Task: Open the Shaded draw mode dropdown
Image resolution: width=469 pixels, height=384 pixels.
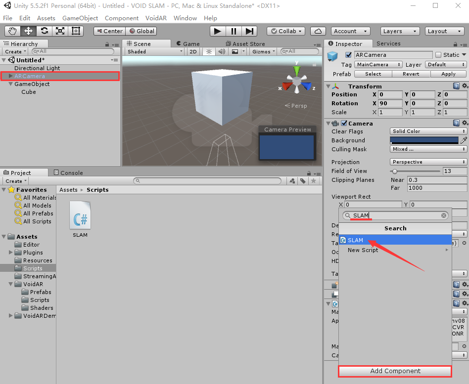Action: 155,52
